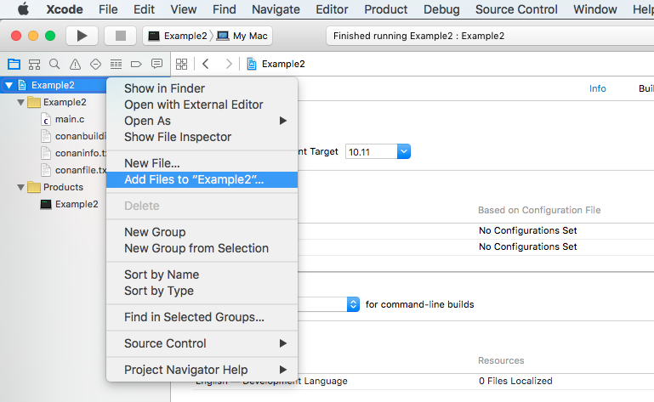This screenshot has height=402, width=654.
Task: Open the command-line builds configuration popup
Action: pyautogui.click(x=353, y=304)
